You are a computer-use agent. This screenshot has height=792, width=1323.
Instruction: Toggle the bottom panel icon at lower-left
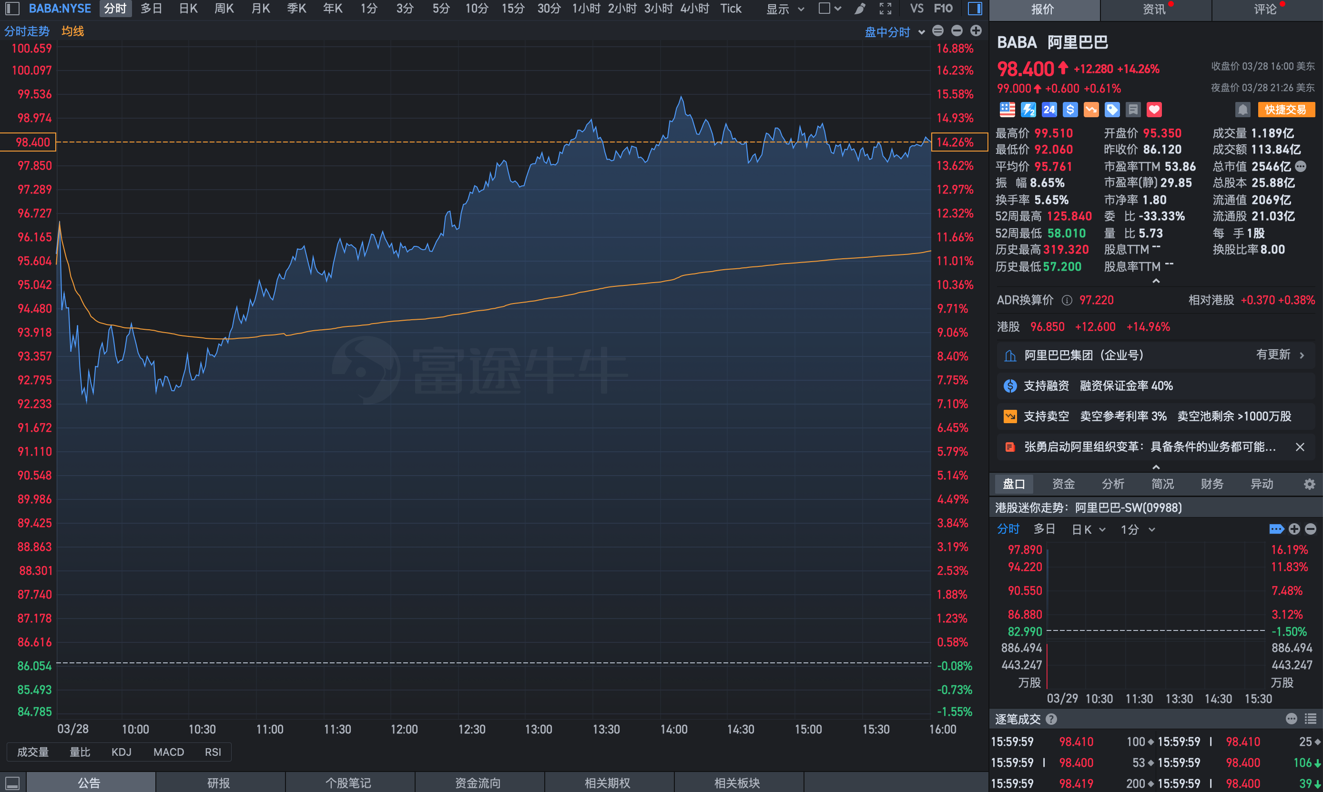12,783
